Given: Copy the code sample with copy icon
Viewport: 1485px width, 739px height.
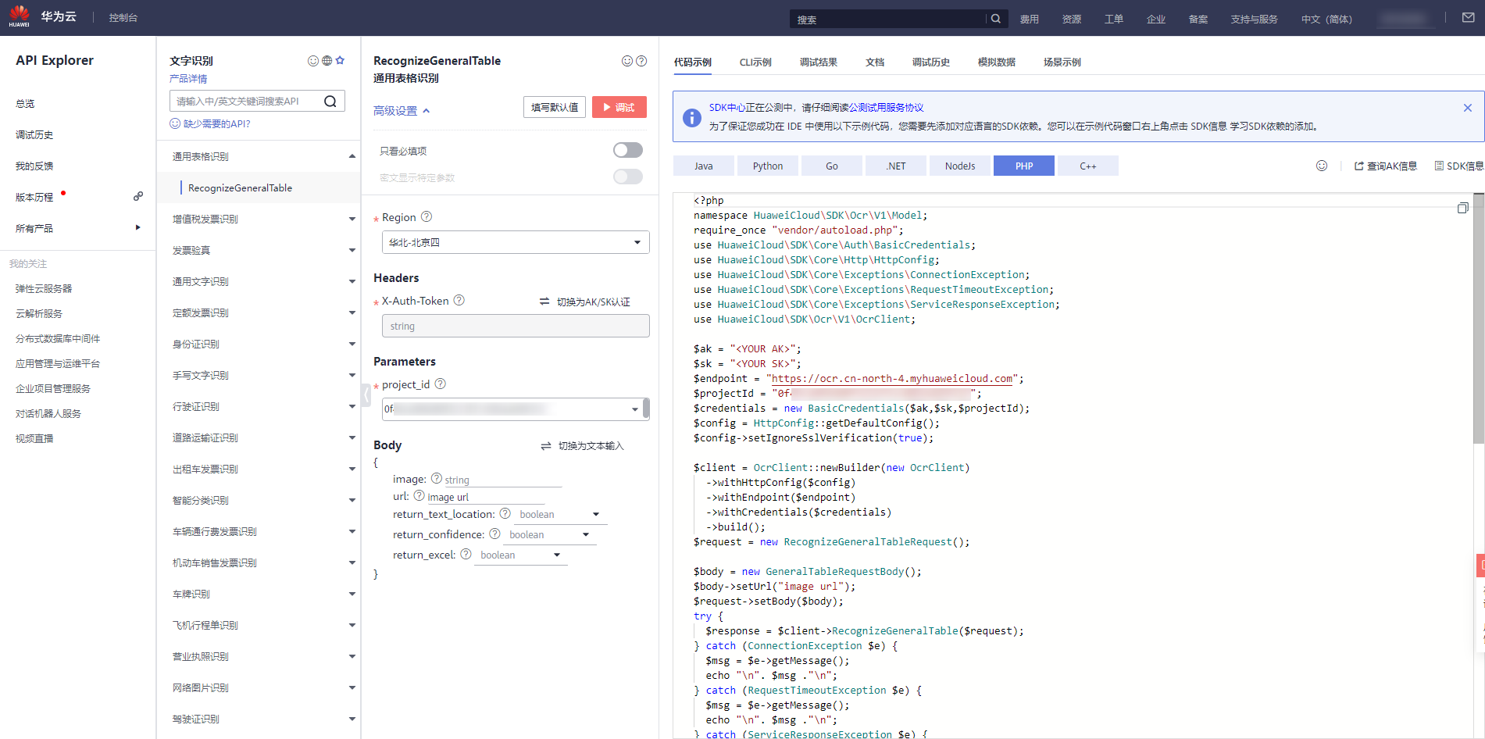Looking at the screenshot, I should [1463, 208].
